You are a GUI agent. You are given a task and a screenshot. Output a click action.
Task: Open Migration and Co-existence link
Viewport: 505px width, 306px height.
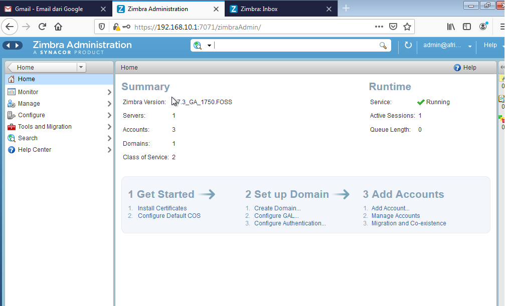pos(409,223)
